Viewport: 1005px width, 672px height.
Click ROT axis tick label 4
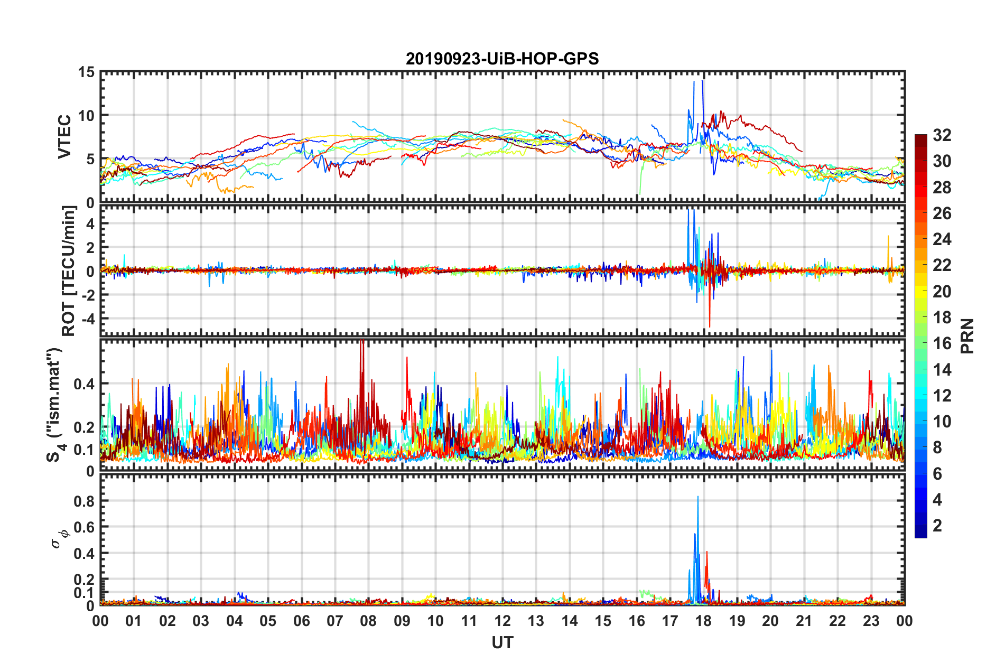[x=90, y=224]
